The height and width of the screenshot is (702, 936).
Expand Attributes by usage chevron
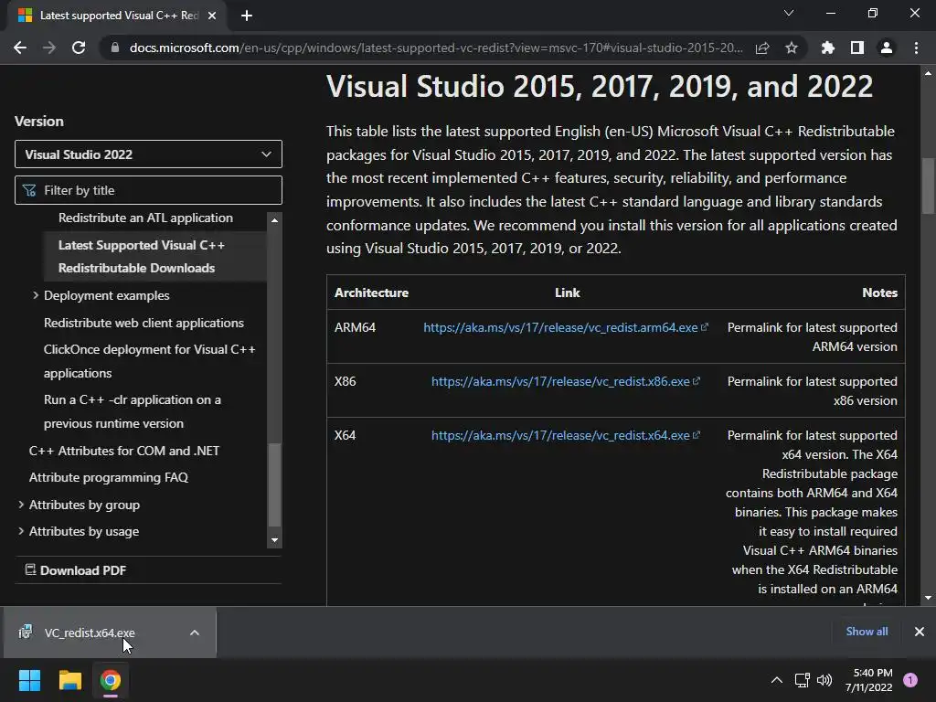(x=21, y=531)
